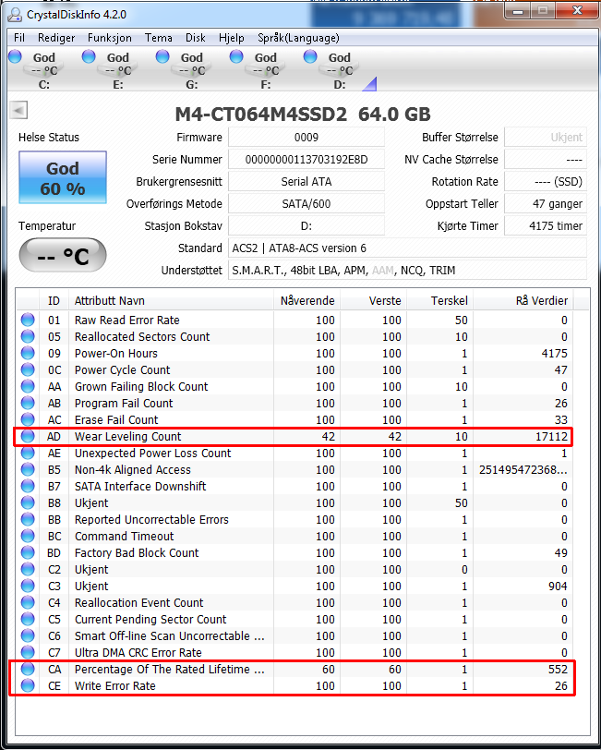Select the Smart Off-line Scan Uncorrectable row
This screenshot has width=601, height=750.
click(295, 635)
